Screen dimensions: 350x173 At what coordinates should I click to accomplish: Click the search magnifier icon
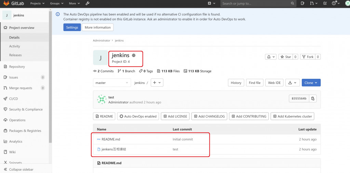(x=293, y=3)
